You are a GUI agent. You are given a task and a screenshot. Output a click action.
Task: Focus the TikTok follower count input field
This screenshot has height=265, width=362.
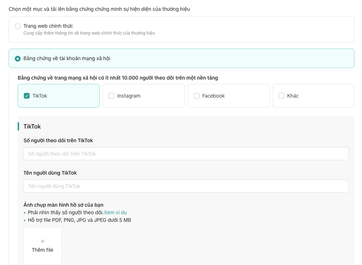click(x=186, y=154)
